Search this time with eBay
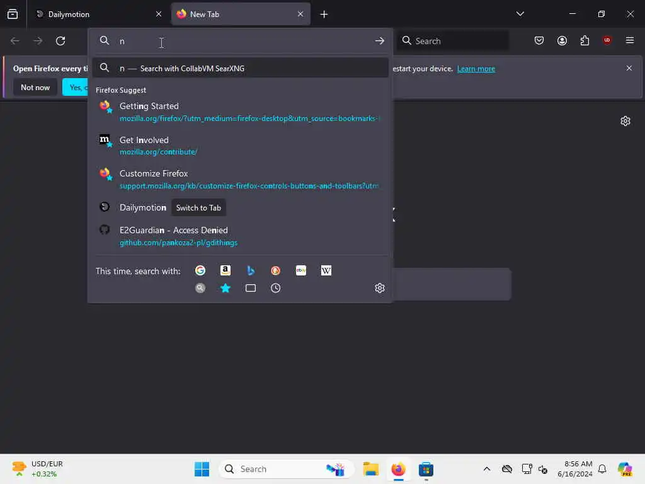 click(x=300, y=270)
